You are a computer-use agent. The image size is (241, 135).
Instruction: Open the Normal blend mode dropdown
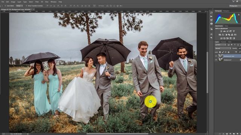[x=223, y=48]
